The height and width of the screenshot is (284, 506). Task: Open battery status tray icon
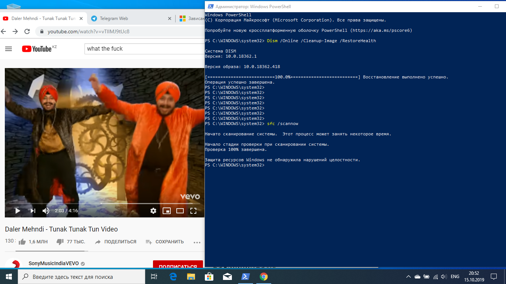[x=426, y=277]
